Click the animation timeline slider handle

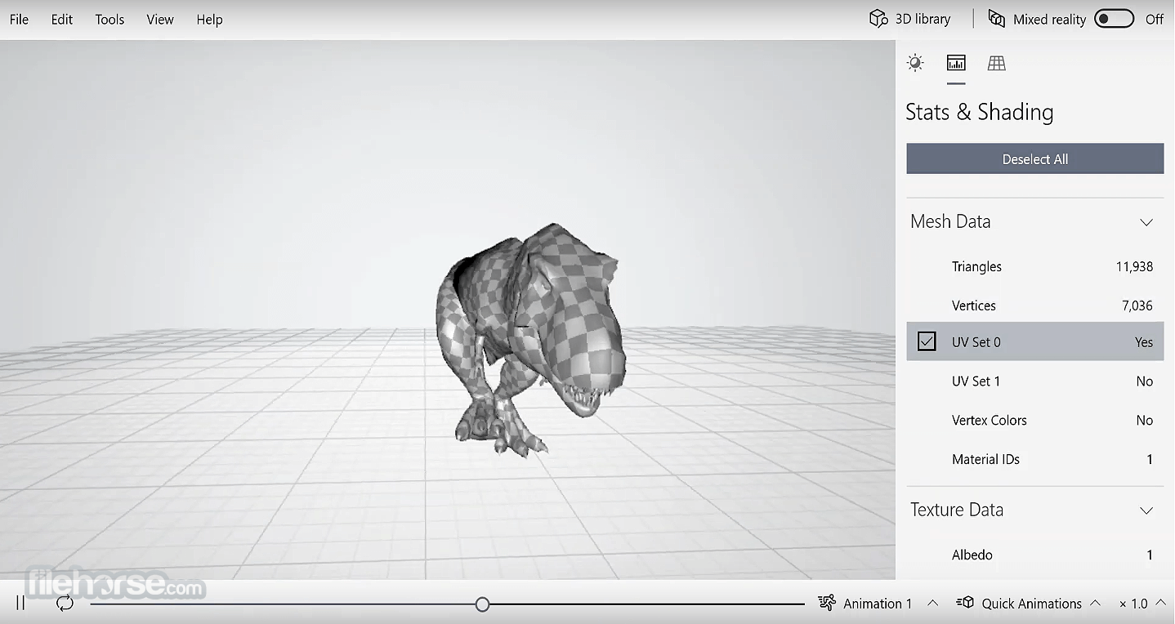coord(482,604)
